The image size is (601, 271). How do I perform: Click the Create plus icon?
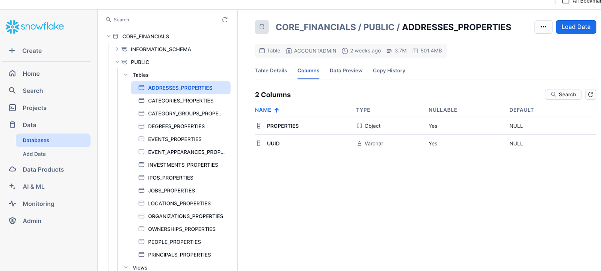coord(12,51)
